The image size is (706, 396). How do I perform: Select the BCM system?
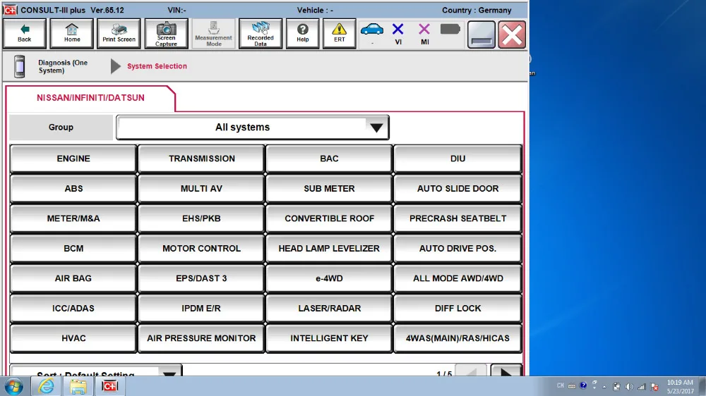73,249
